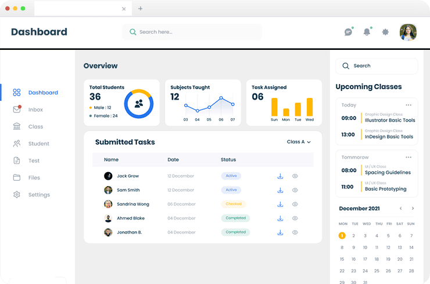Image resolution: width=430 pixels, height=284 pixels.
Task: Toggle view eye for Ahmed Blake's task
Action: point(295,219)
